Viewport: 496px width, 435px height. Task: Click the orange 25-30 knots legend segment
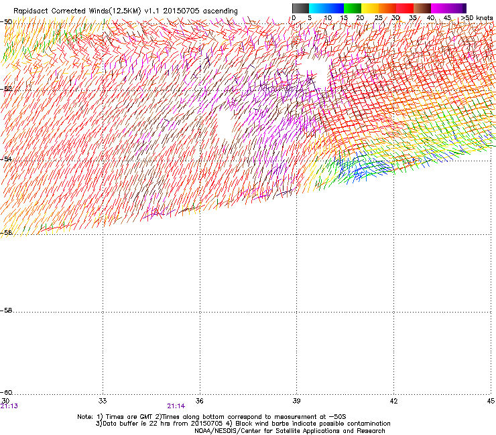(387, 8)
